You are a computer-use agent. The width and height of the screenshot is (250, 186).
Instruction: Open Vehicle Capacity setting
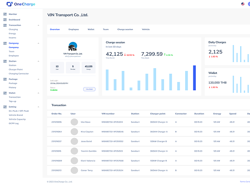(x=17, y=119)
